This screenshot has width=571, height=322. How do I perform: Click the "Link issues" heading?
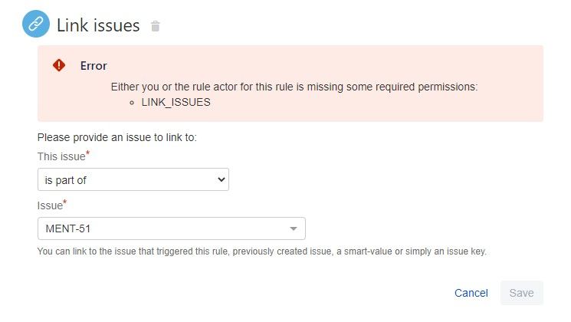[98, 25]
